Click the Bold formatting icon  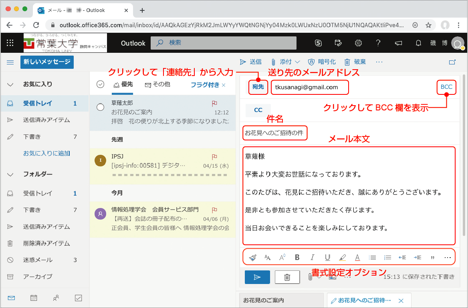click(297, 258)
